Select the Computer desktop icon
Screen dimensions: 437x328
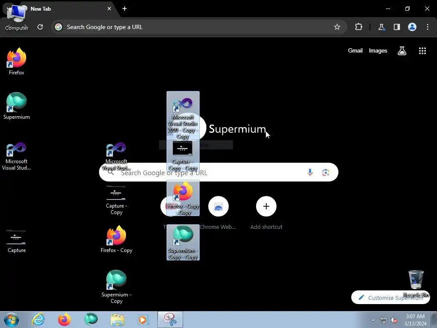[x=17, y=17]
